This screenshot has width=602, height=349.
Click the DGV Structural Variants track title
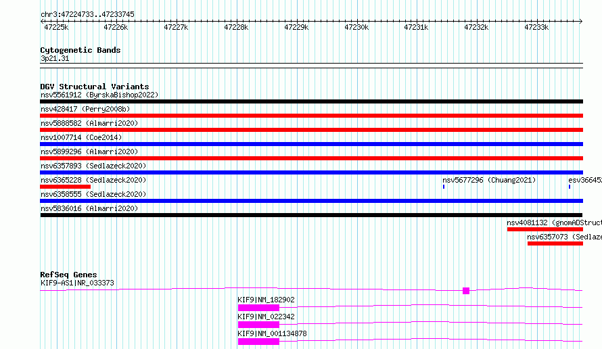[95, 87]
